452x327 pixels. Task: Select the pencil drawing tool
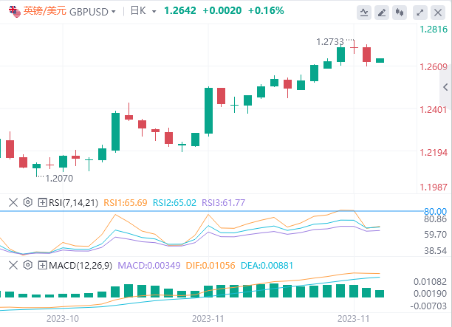click(x=383, y=12)
